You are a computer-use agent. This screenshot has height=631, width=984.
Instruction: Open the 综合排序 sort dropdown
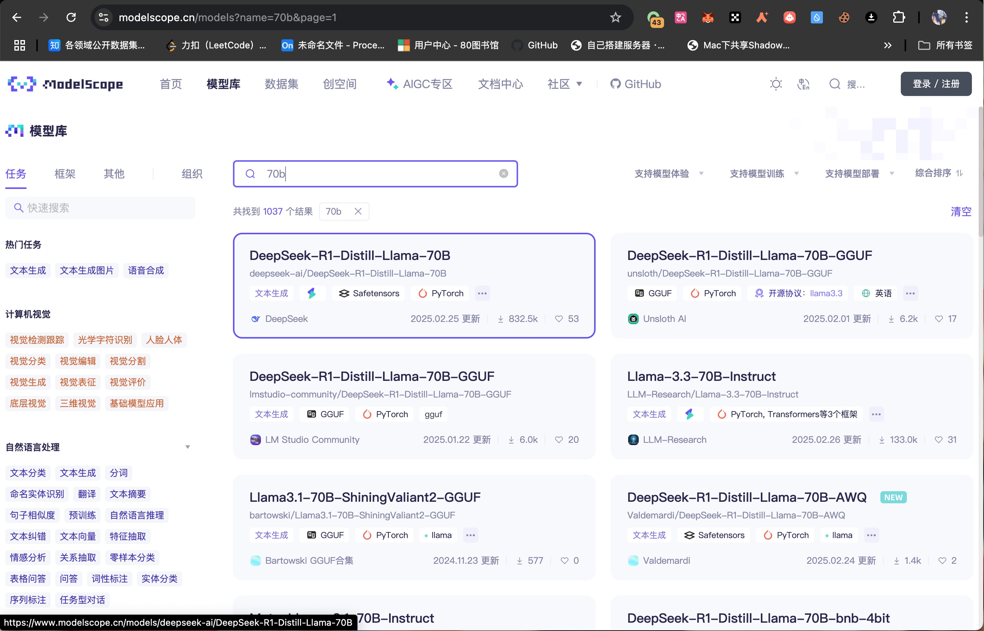point(939,173)
